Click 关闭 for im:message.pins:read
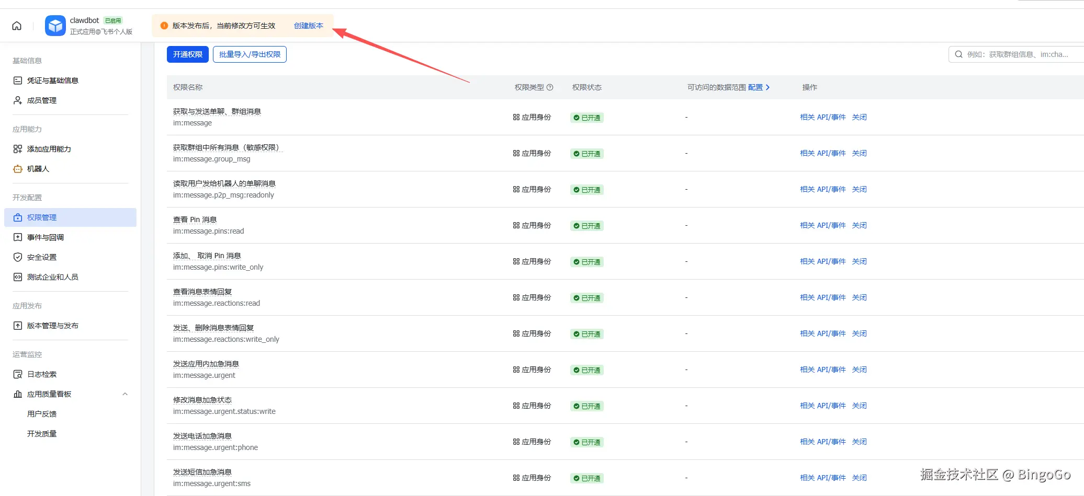 point(860,225)
